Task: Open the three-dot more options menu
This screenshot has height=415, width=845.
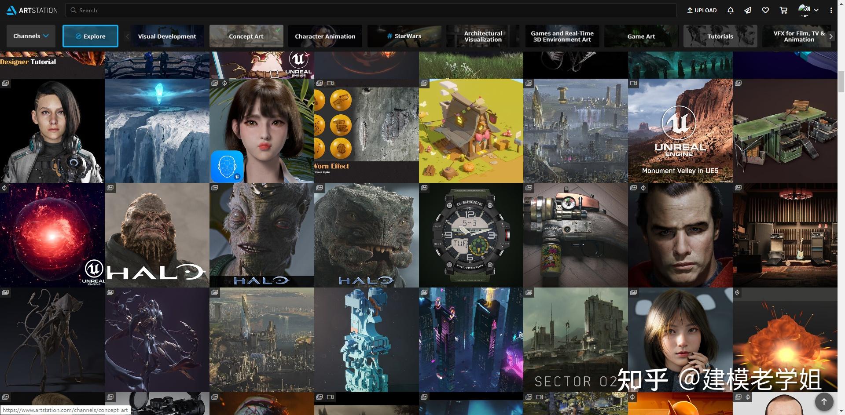Action: [831, 10]
